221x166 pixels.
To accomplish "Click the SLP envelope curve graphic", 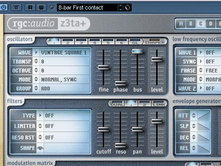I will [203, 126].
